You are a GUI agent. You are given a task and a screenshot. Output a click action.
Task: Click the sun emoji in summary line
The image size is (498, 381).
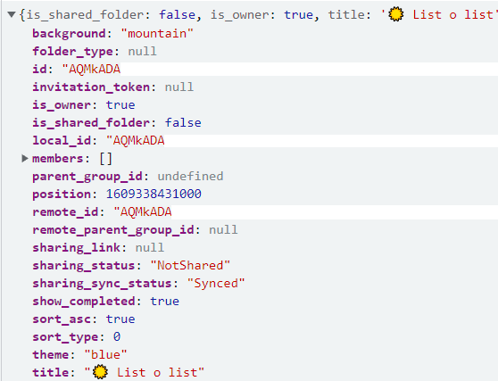396,14
